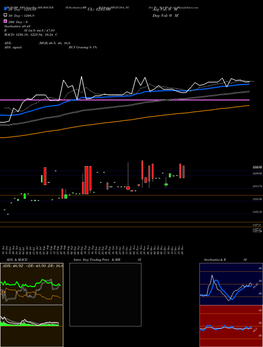Click the magenta 200 Day legend swatch
The image size is (263, 347).
(5, 21)
